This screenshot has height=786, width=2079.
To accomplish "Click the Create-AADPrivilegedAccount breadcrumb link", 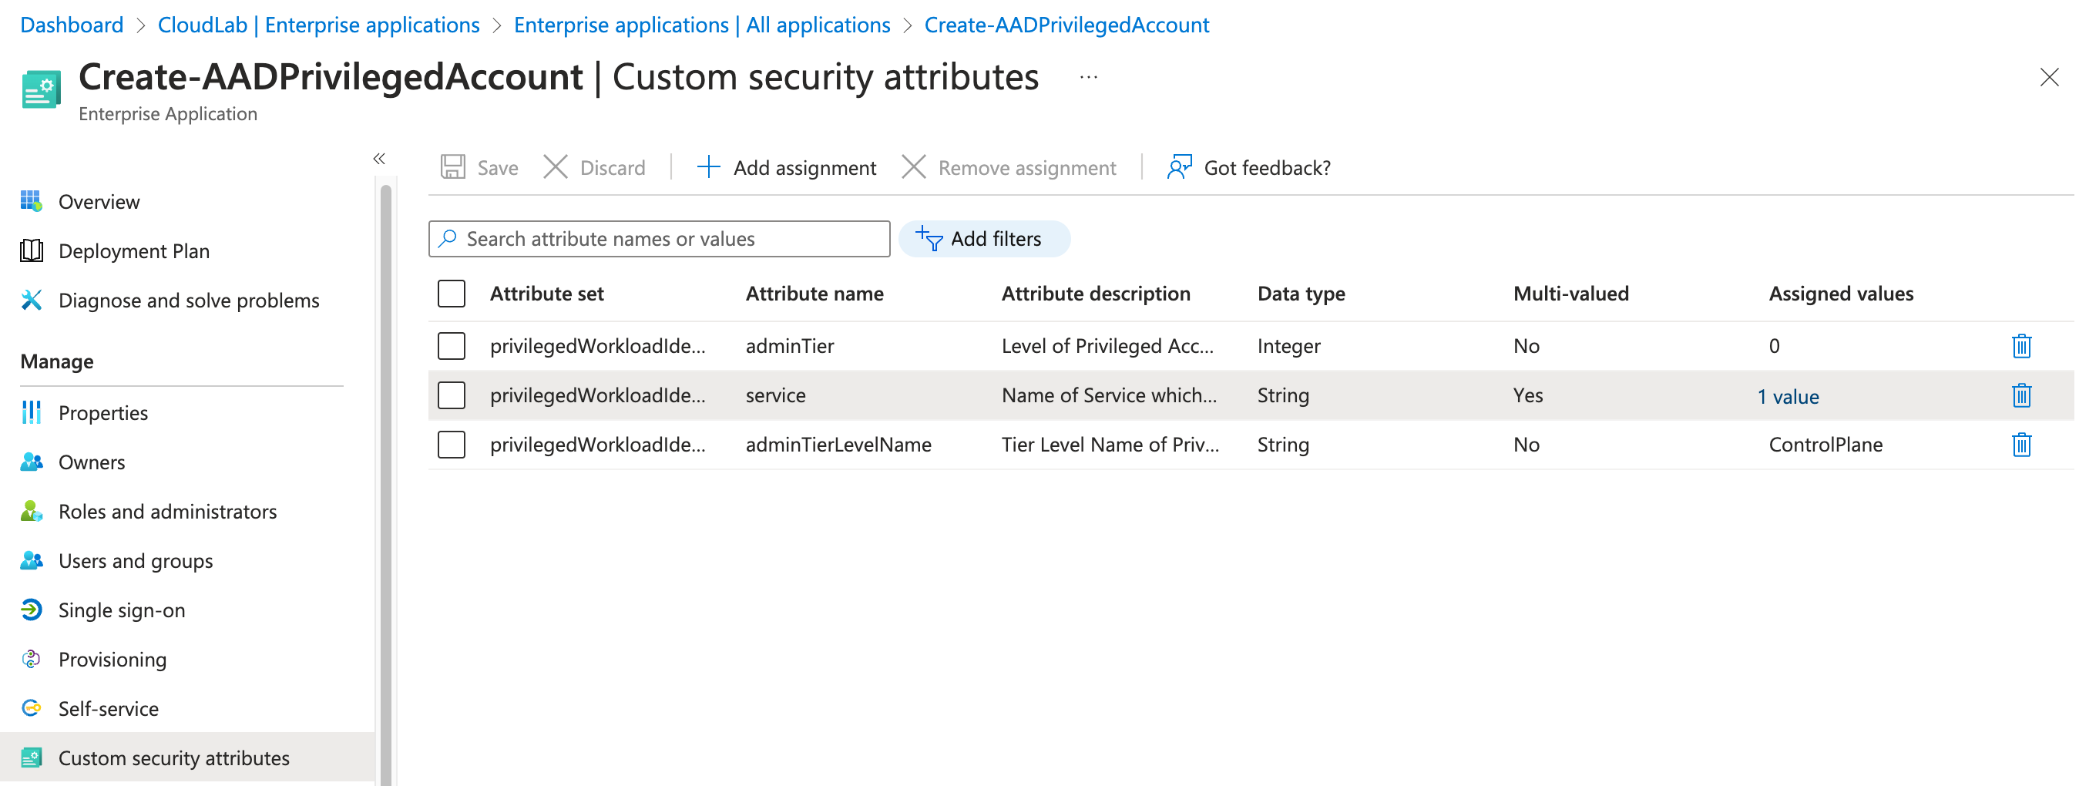I will (1067, 24).
